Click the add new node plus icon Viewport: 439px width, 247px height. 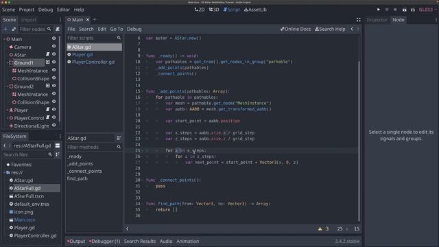coord(5,29)
